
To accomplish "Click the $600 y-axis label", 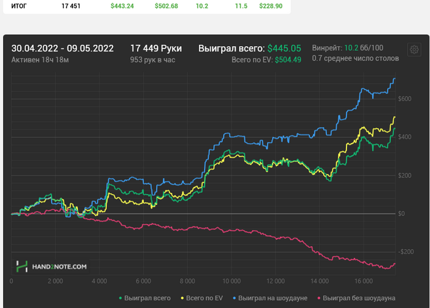I will click(405, 99).
